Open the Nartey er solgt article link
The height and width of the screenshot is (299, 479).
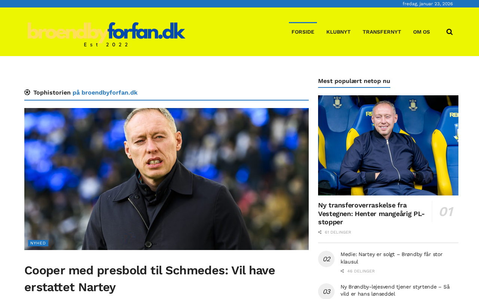coord(391,258)
